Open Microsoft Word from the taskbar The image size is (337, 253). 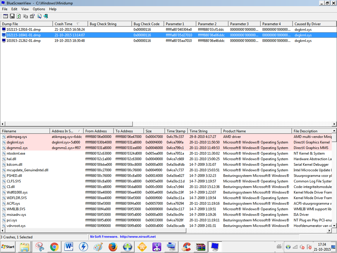(x=69, y=247)
